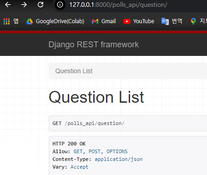Click the Django REST framework brand link
The height and width of the screenshot is (175, 207).
(x=94, y=45)
